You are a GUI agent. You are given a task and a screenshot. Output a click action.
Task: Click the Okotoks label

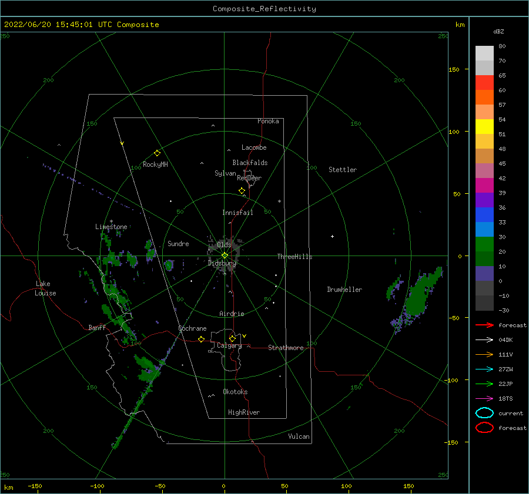pyautogui.click(x=235, y=392)
